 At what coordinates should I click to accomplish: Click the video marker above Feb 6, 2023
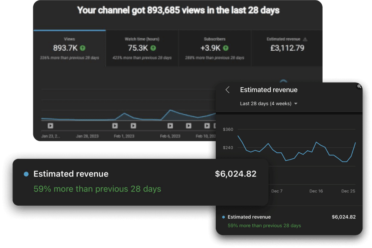(170, 125)
